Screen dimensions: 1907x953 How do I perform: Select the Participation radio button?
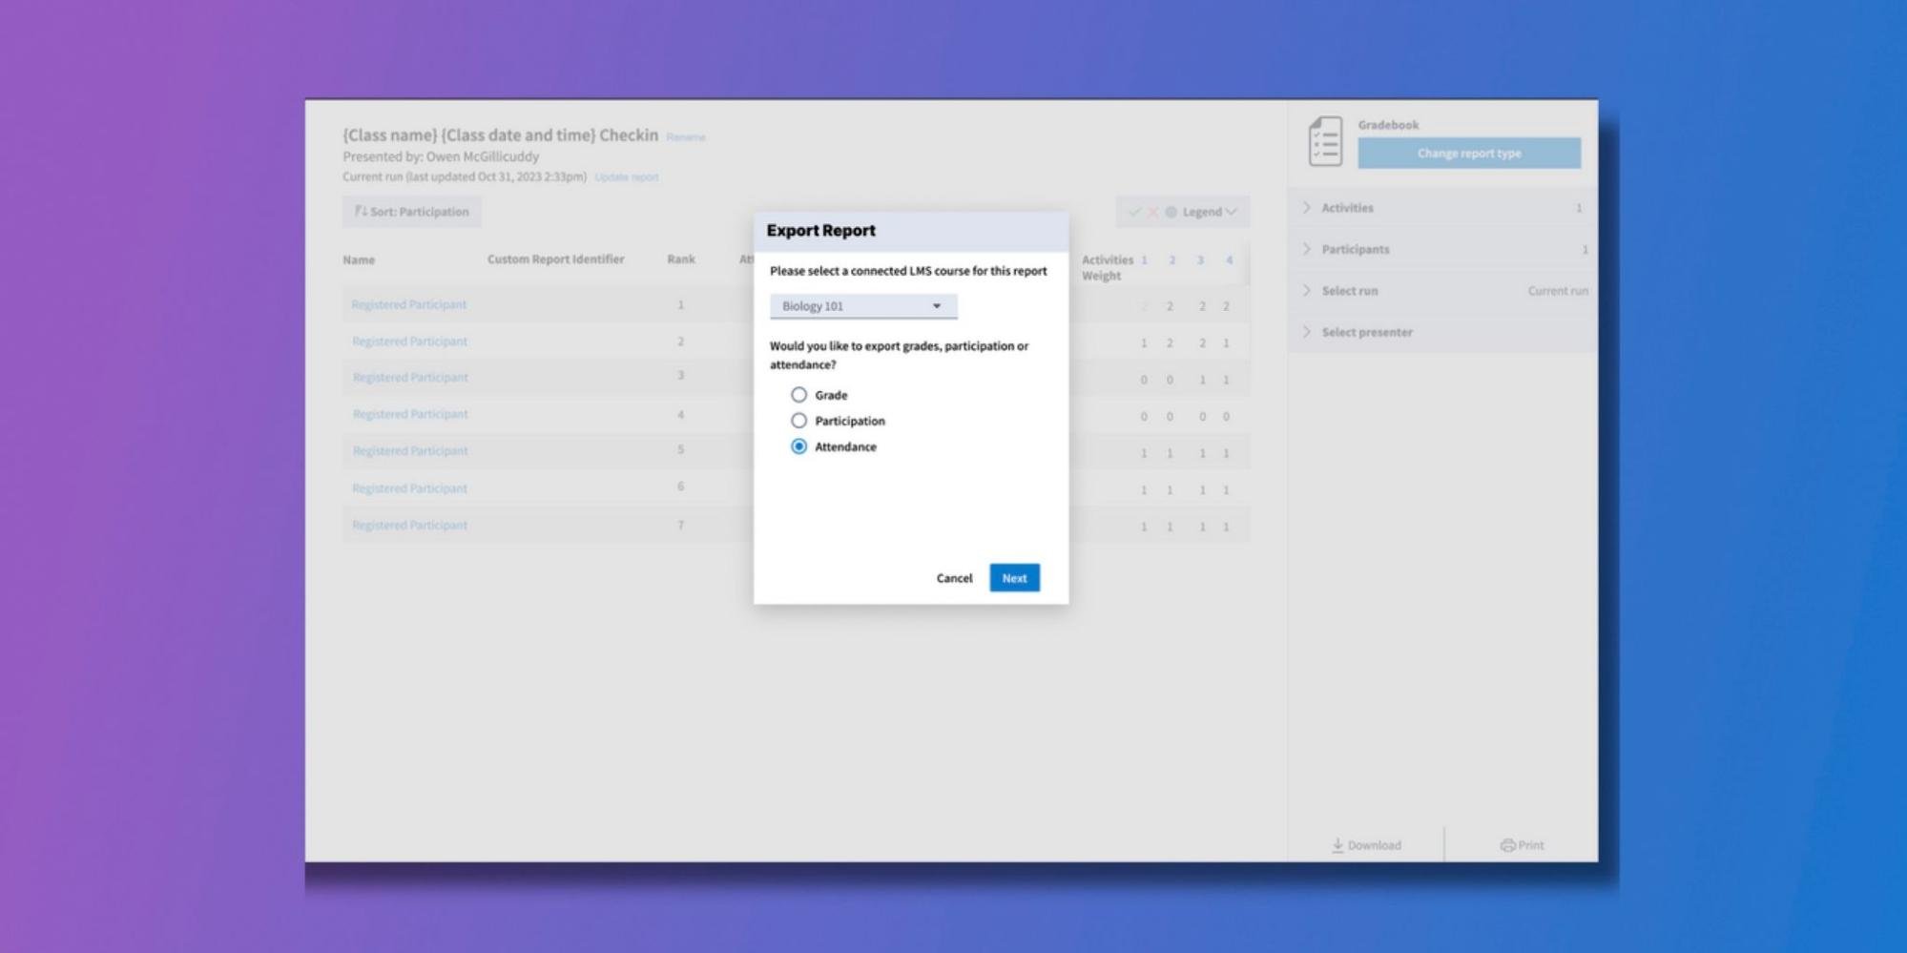click(798, 421)
